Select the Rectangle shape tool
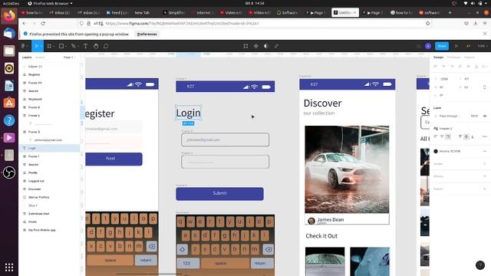Screen dimensions: 491x276 (x=61, y=46)
